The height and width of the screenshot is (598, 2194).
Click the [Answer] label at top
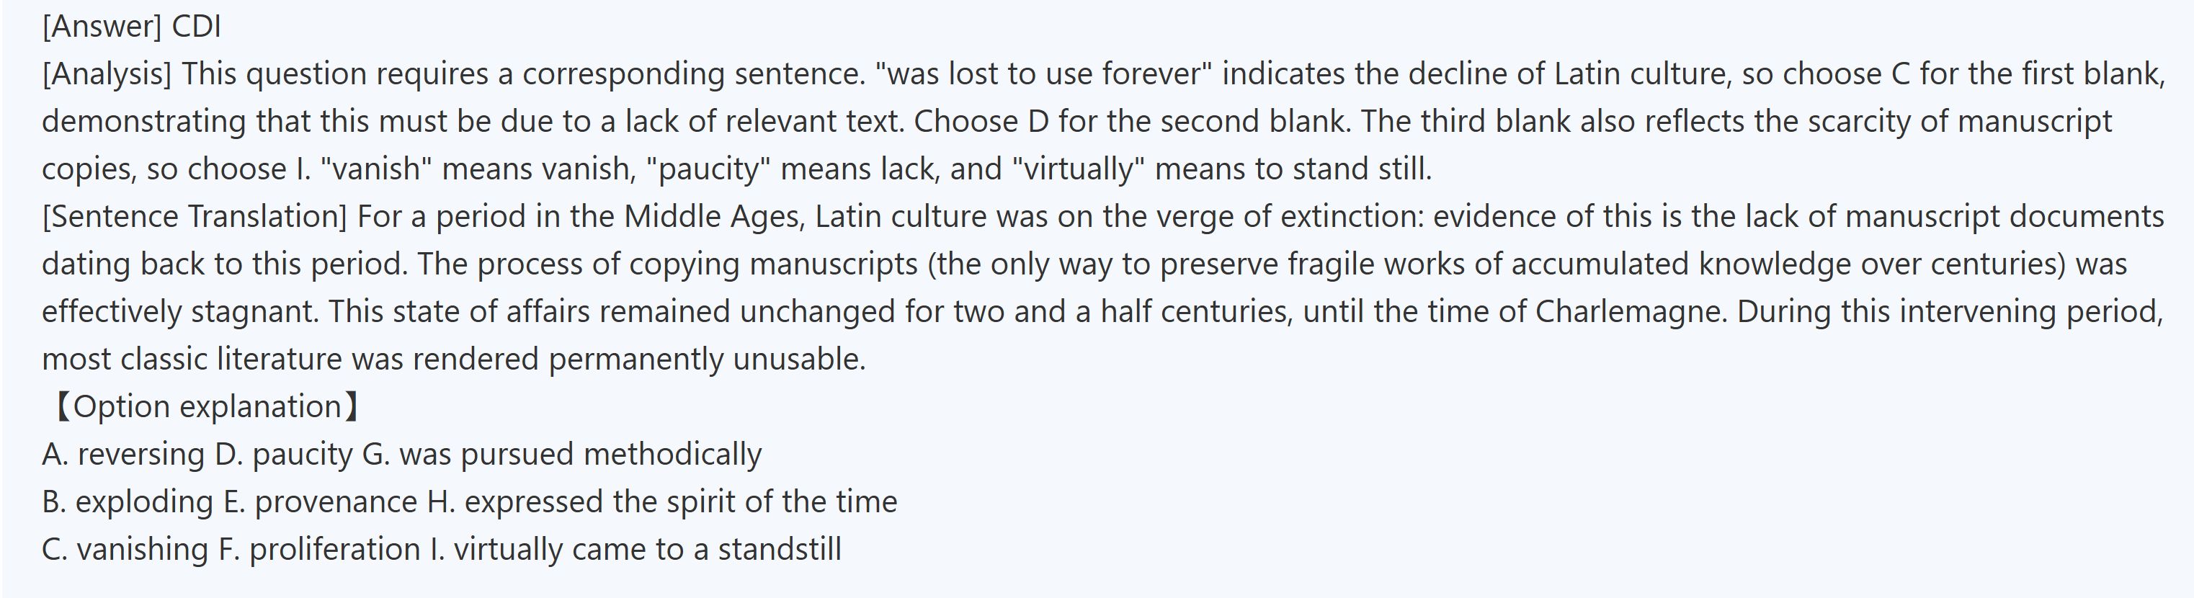102,27
